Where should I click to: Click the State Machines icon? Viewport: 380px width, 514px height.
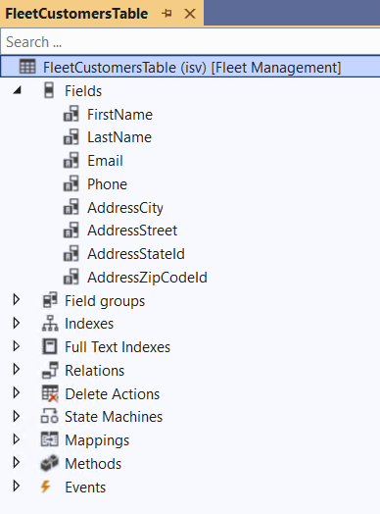coord(50,416)
